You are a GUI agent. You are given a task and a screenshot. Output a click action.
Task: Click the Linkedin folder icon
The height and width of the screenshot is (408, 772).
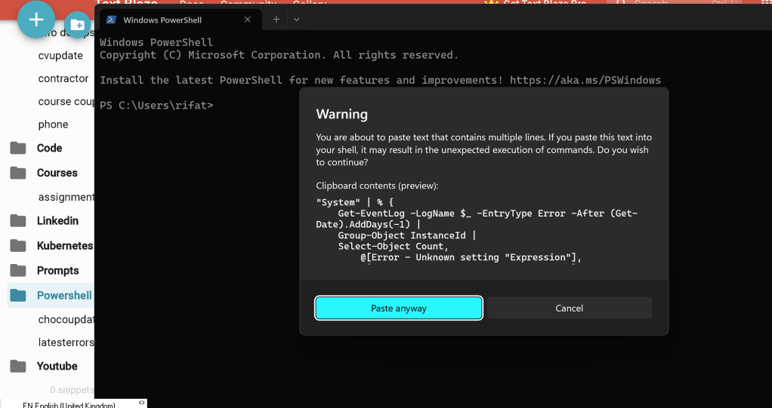pos(17,221)
